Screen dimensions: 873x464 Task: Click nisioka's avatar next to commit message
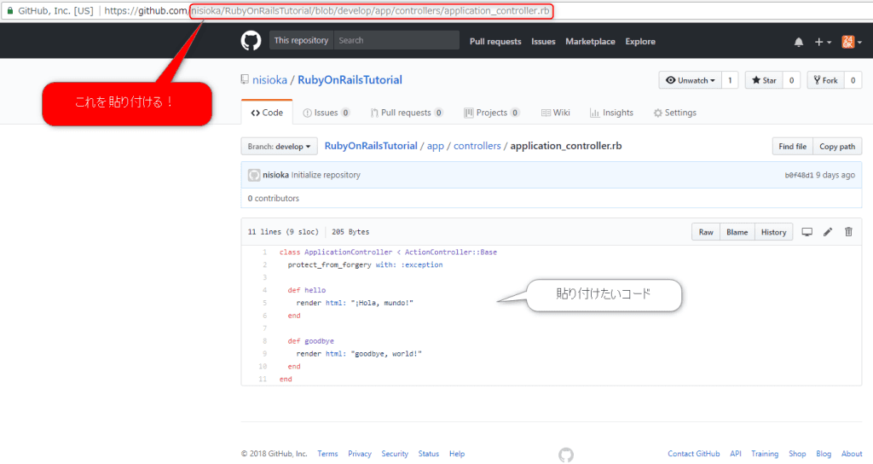point(254,175)
